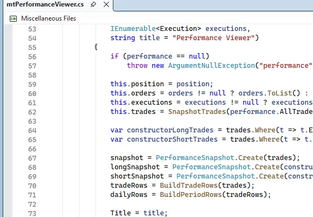Click the opening brace on line 55

(96, 47)
